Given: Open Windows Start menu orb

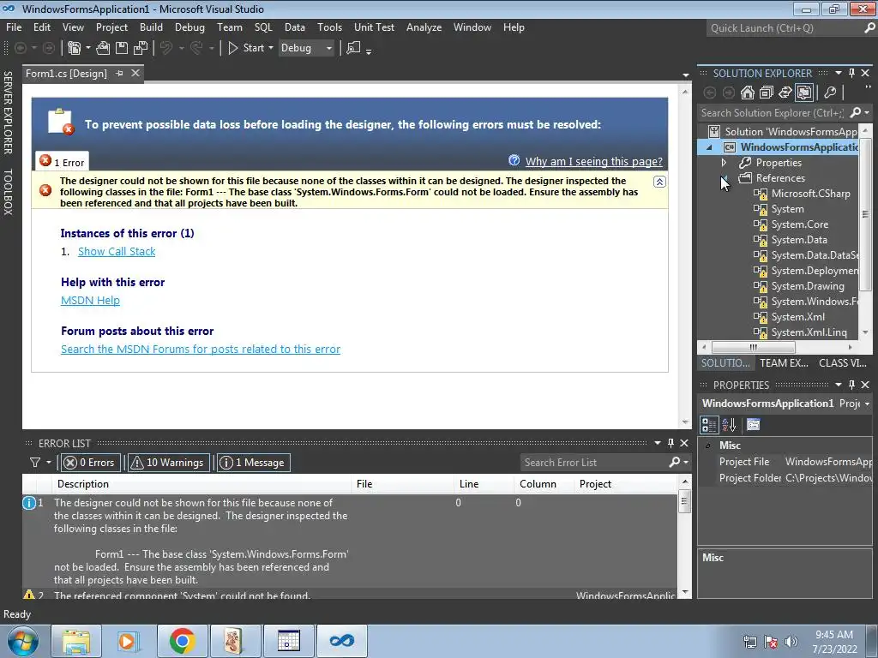Looking at the screenshot, I should [x=23, y=641].
